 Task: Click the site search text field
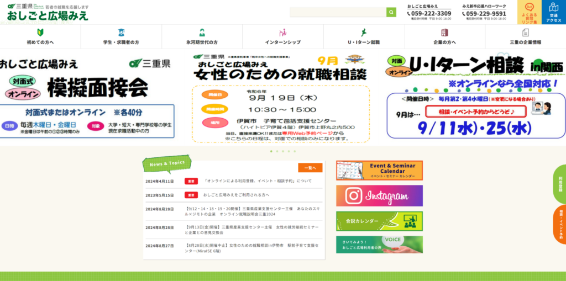[338, 12]
